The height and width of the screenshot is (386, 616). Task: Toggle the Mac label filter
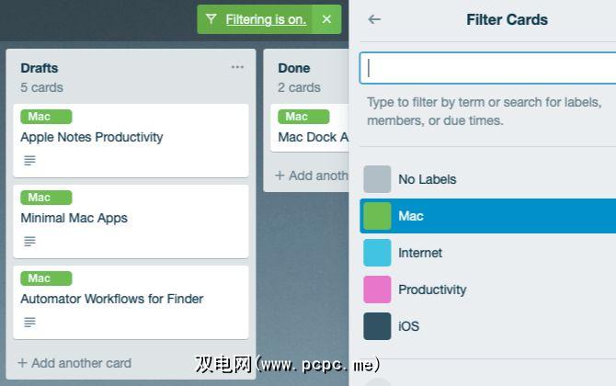[411, 216]
